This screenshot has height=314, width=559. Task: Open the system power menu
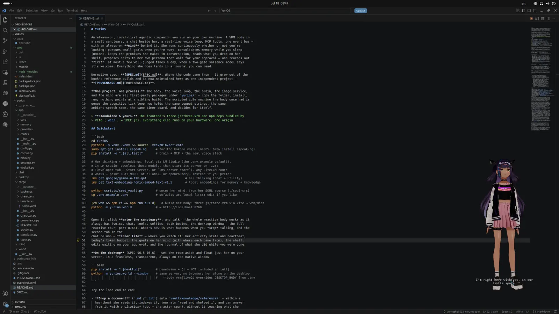pyautogui.click(x=553, y=3)
